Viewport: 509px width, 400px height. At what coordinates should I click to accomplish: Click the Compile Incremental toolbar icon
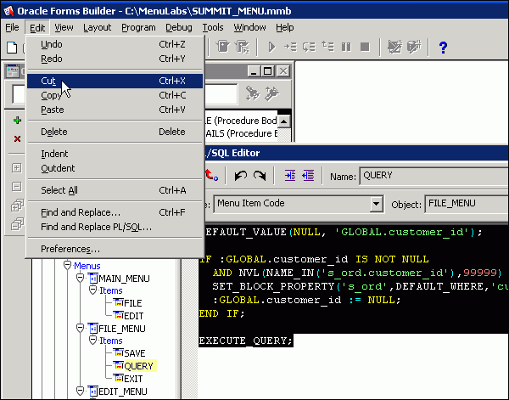[243, 47]
